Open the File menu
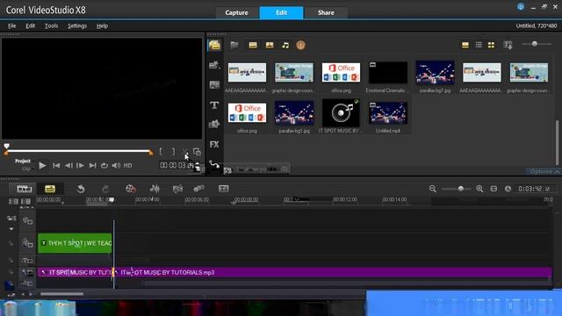The height and width of the screenshot is (316, 562). tap(11, 25)
